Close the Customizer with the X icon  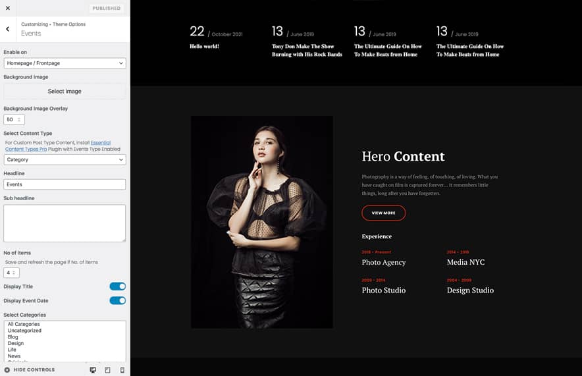[8, 8]
